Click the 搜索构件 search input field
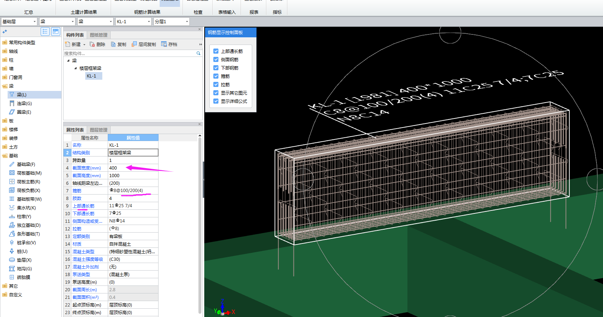This screenshot has width=603, height=317. 130,53
